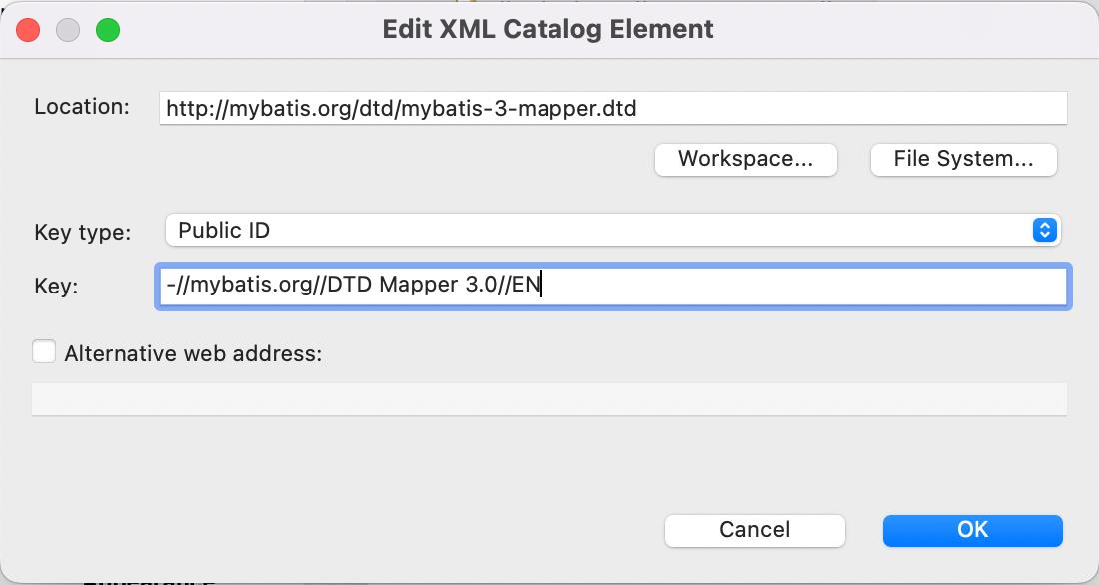Screen dimensions: 1099x585
Task: Cancel the catalog element edit
Action: tap(755, 530)
